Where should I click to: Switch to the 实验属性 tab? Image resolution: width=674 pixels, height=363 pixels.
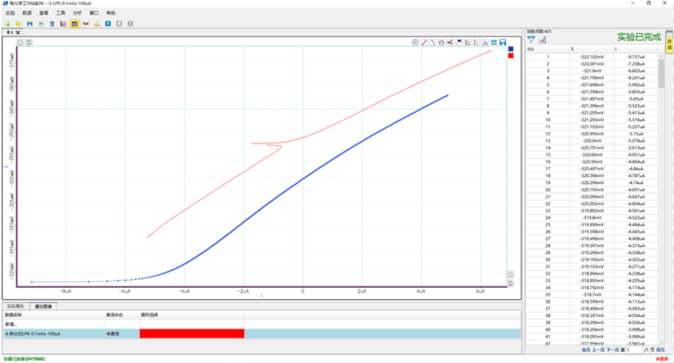coord(15,306)
